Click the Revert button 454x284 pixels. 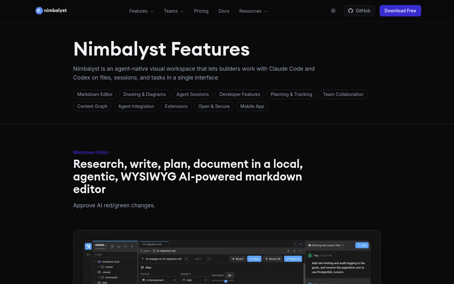click(x=238, y=259)
